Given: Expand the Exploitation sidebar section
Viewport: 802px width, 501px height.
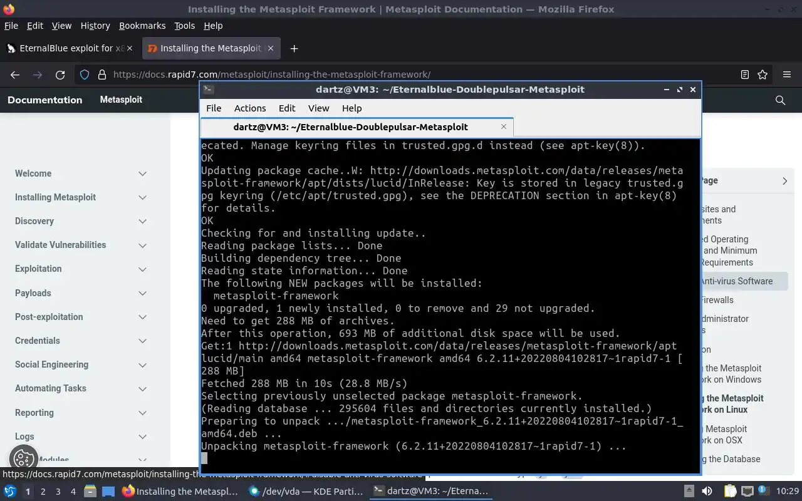Looking at the screenshot, I should tap(142, 269).
